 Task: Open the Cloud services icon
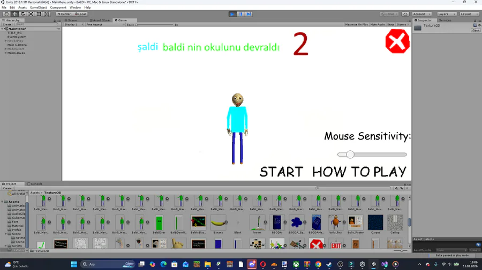click(405, 14)
